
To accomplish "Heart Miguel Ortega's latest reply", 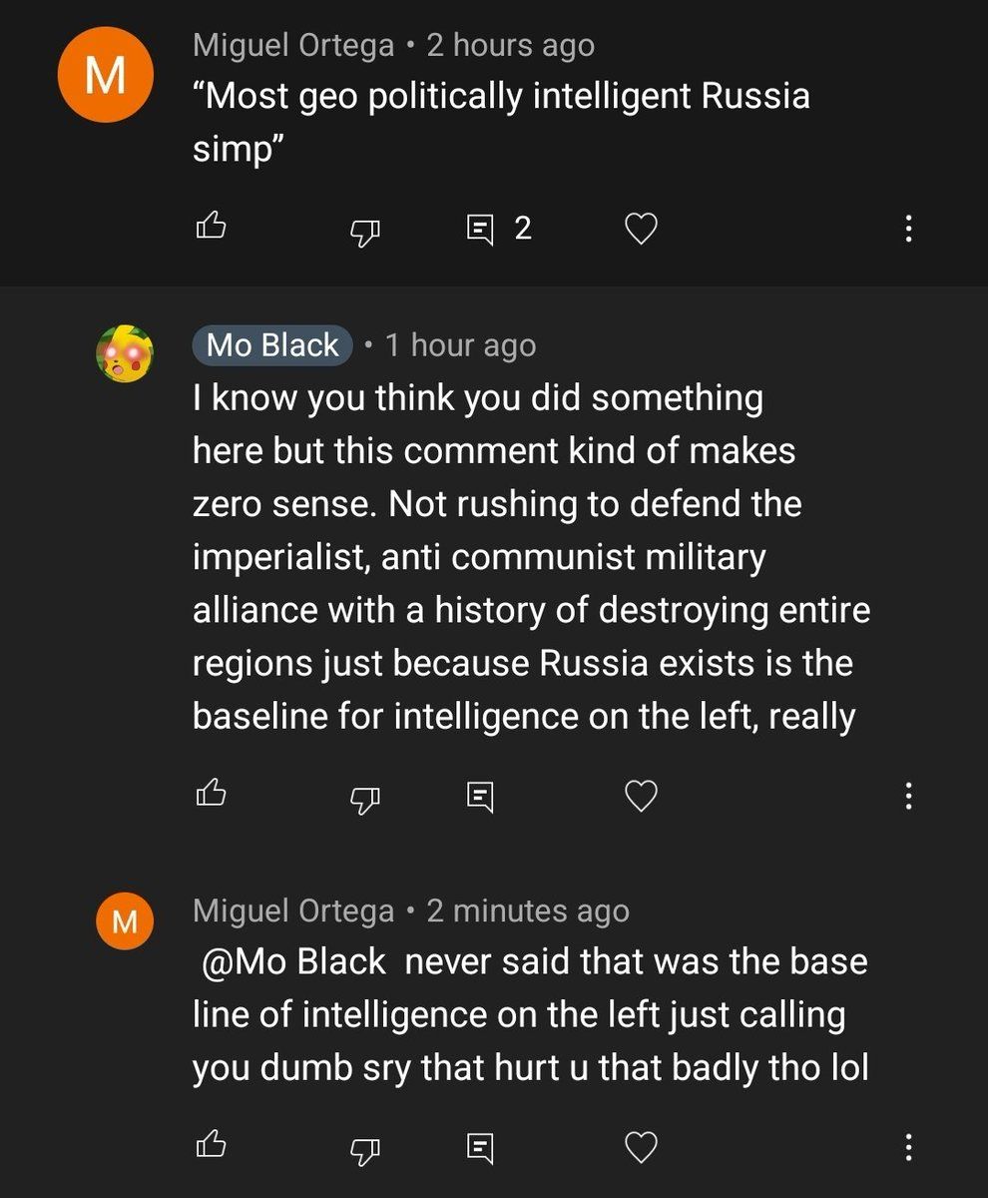I will (x=641, y=1147).
